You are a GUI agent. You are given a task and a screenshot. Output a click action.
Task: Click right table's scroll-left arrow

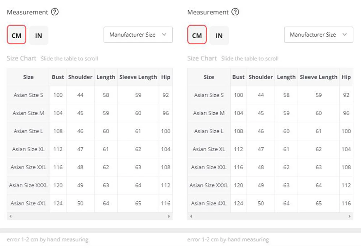(x=191, y=216)
